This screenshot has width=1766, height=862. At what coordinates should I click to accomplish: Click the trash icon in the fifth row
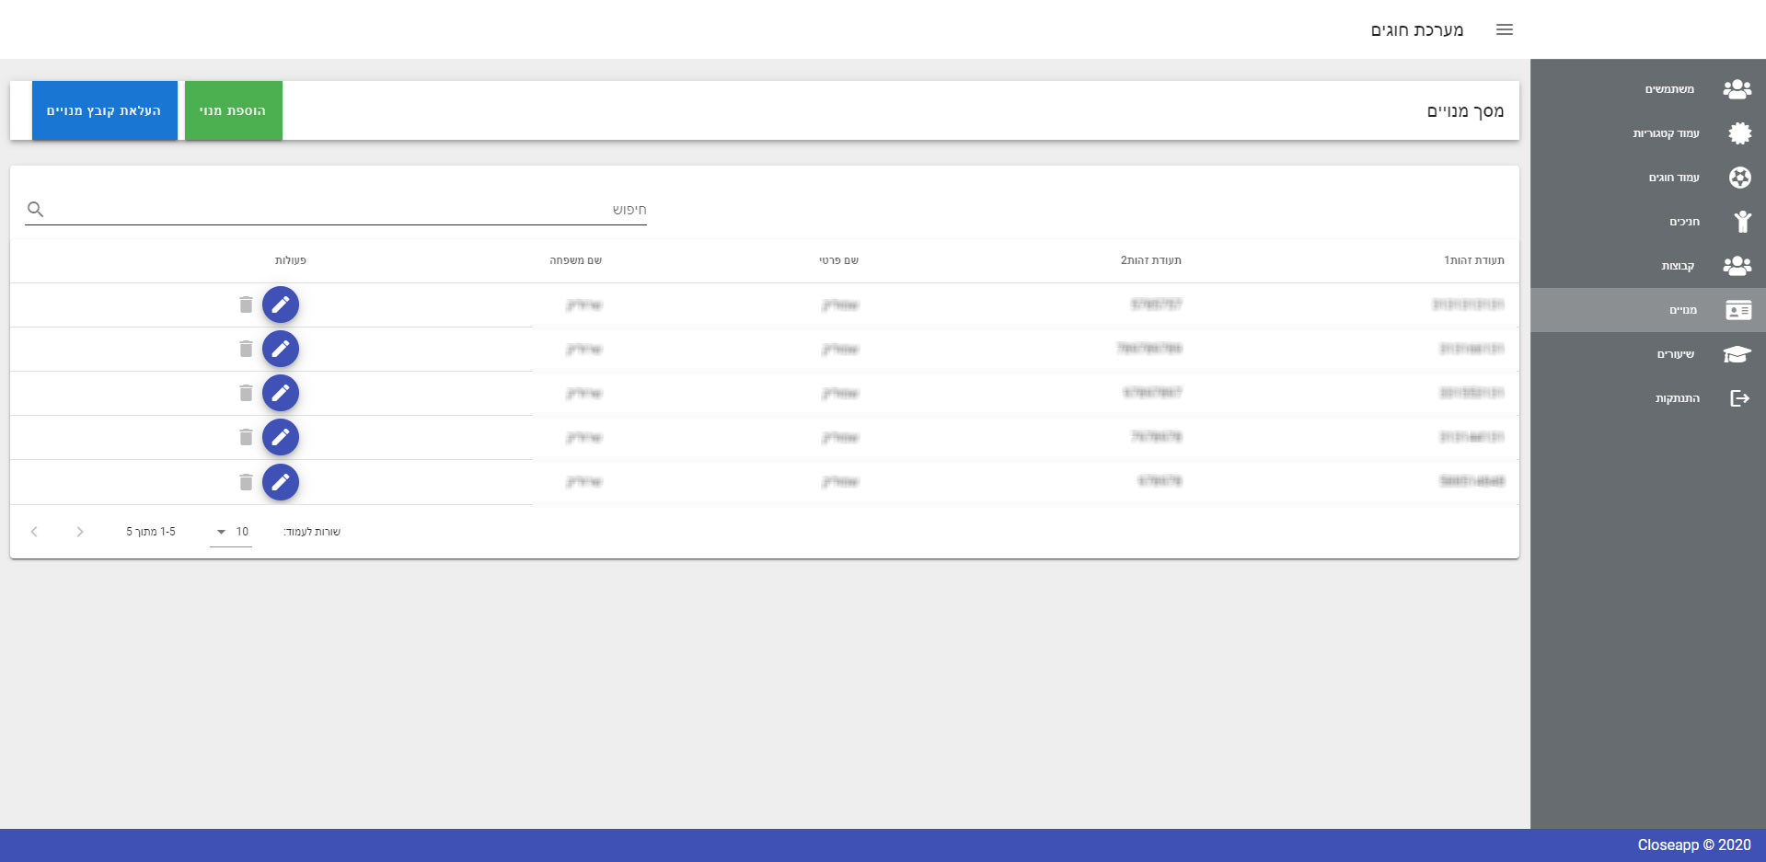(x=246, y=482)
